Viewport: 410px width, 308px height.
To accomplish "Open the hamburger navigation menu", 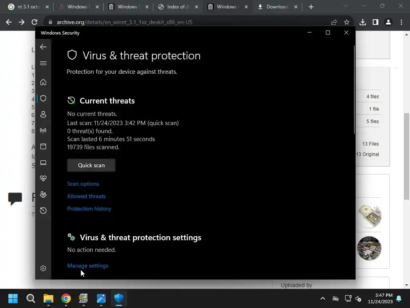I will (x=43, y=63).
